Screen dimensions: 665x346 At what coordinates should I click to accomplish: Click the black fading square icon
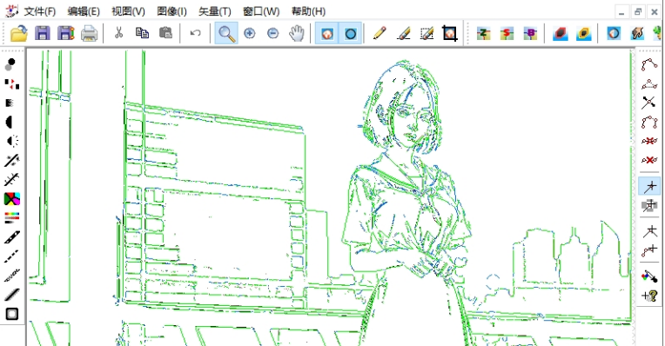10,103
